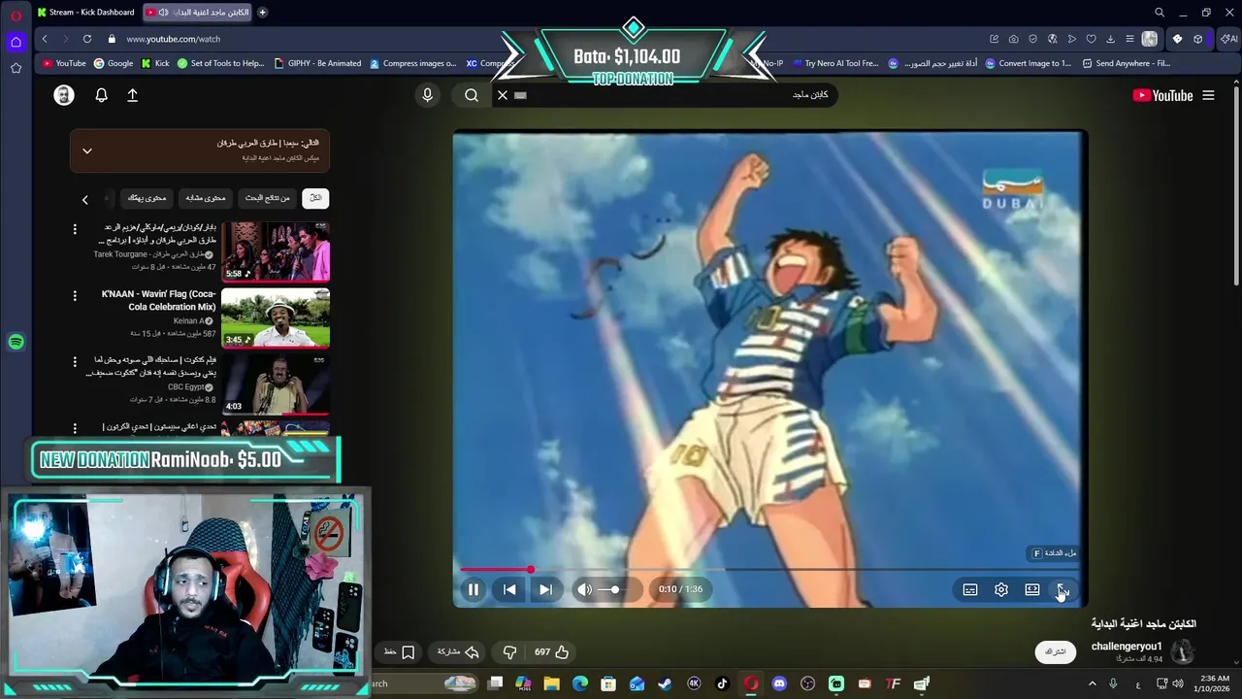Open Opera tab search magnifier
This screenshot has width=1242, height=699.
click(1160, 13)
